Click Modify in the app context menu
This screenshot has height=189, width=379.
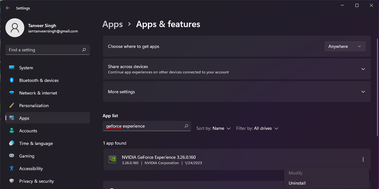click(x=295, y=173)
